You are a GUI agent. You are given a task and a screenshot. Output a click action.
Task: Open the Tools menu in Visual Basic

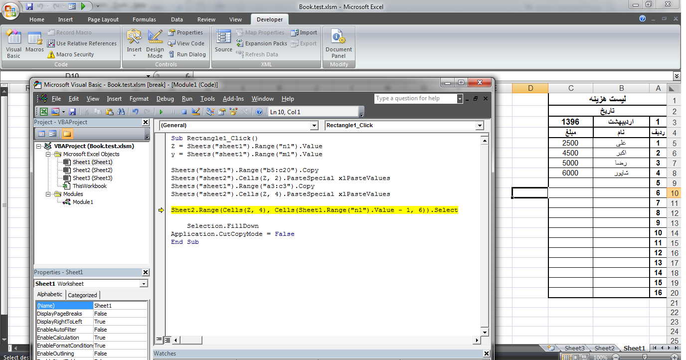pos(207,99)
